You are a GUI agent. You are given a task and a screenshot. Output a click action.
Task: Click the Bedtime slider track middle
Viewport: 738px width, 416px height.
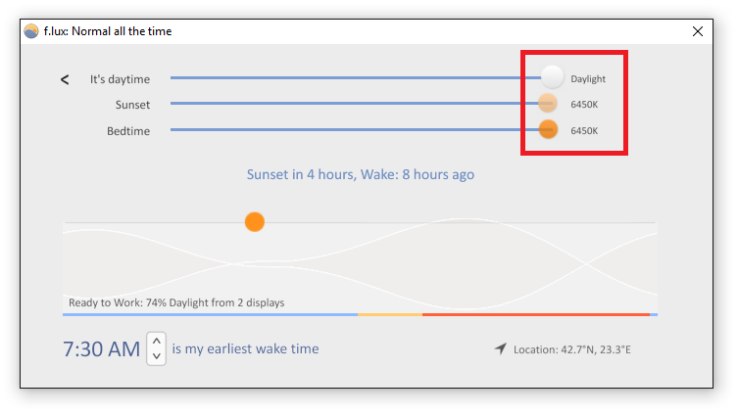355,129
